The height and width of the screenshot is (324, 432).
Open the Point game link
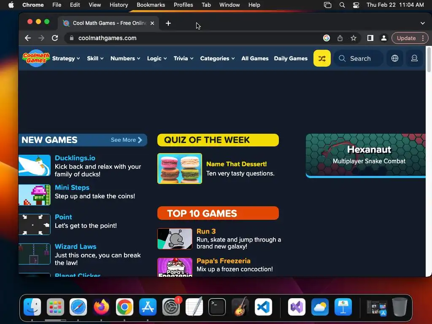pyautogui.click(x=63, y=217)
